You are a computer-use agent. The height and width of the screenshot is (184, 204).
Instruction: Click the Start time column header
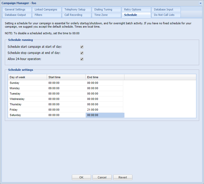66,77
